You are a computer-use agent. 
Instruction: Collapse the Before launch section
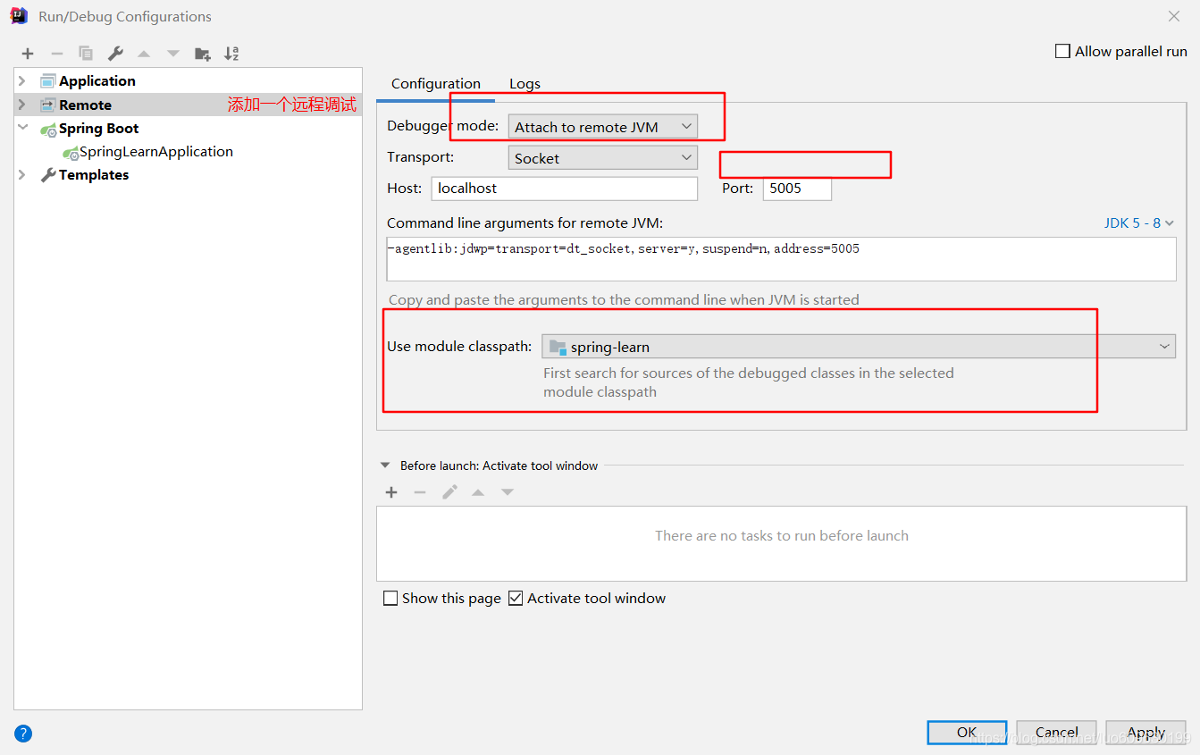click(385, 466)
